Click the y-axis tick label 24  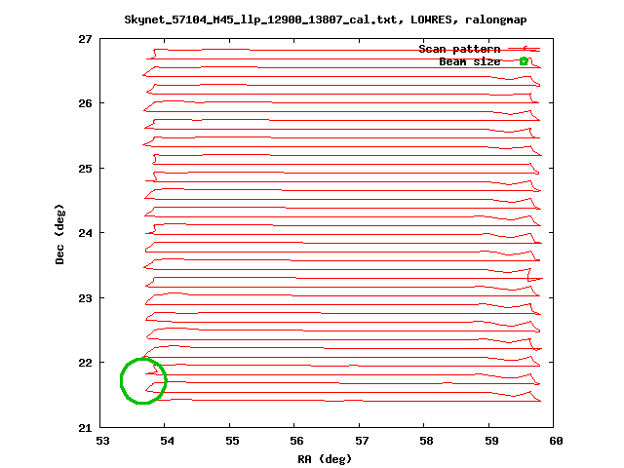coord(85,233)
